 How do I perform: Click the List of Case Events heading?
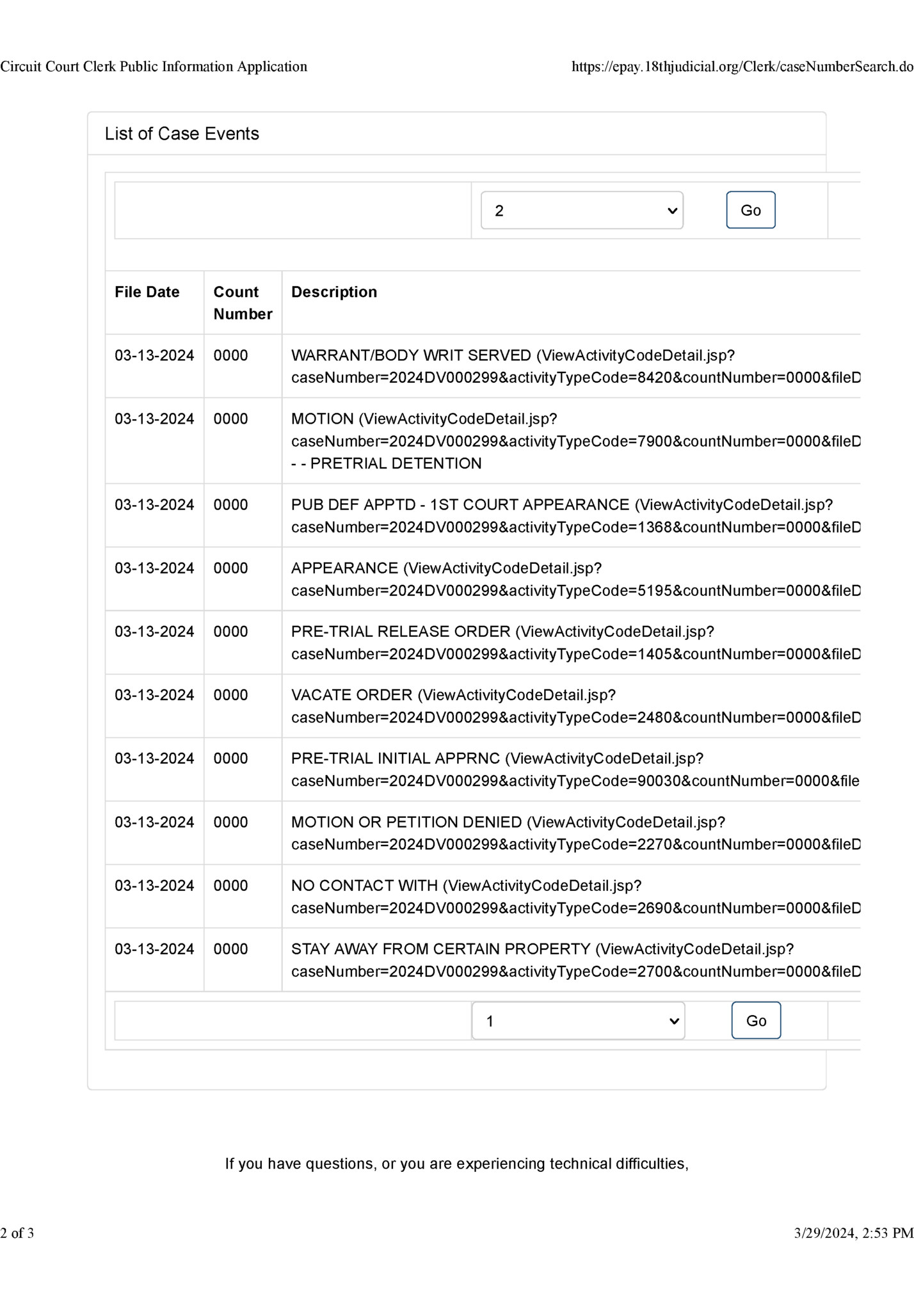tap(182, 134)
